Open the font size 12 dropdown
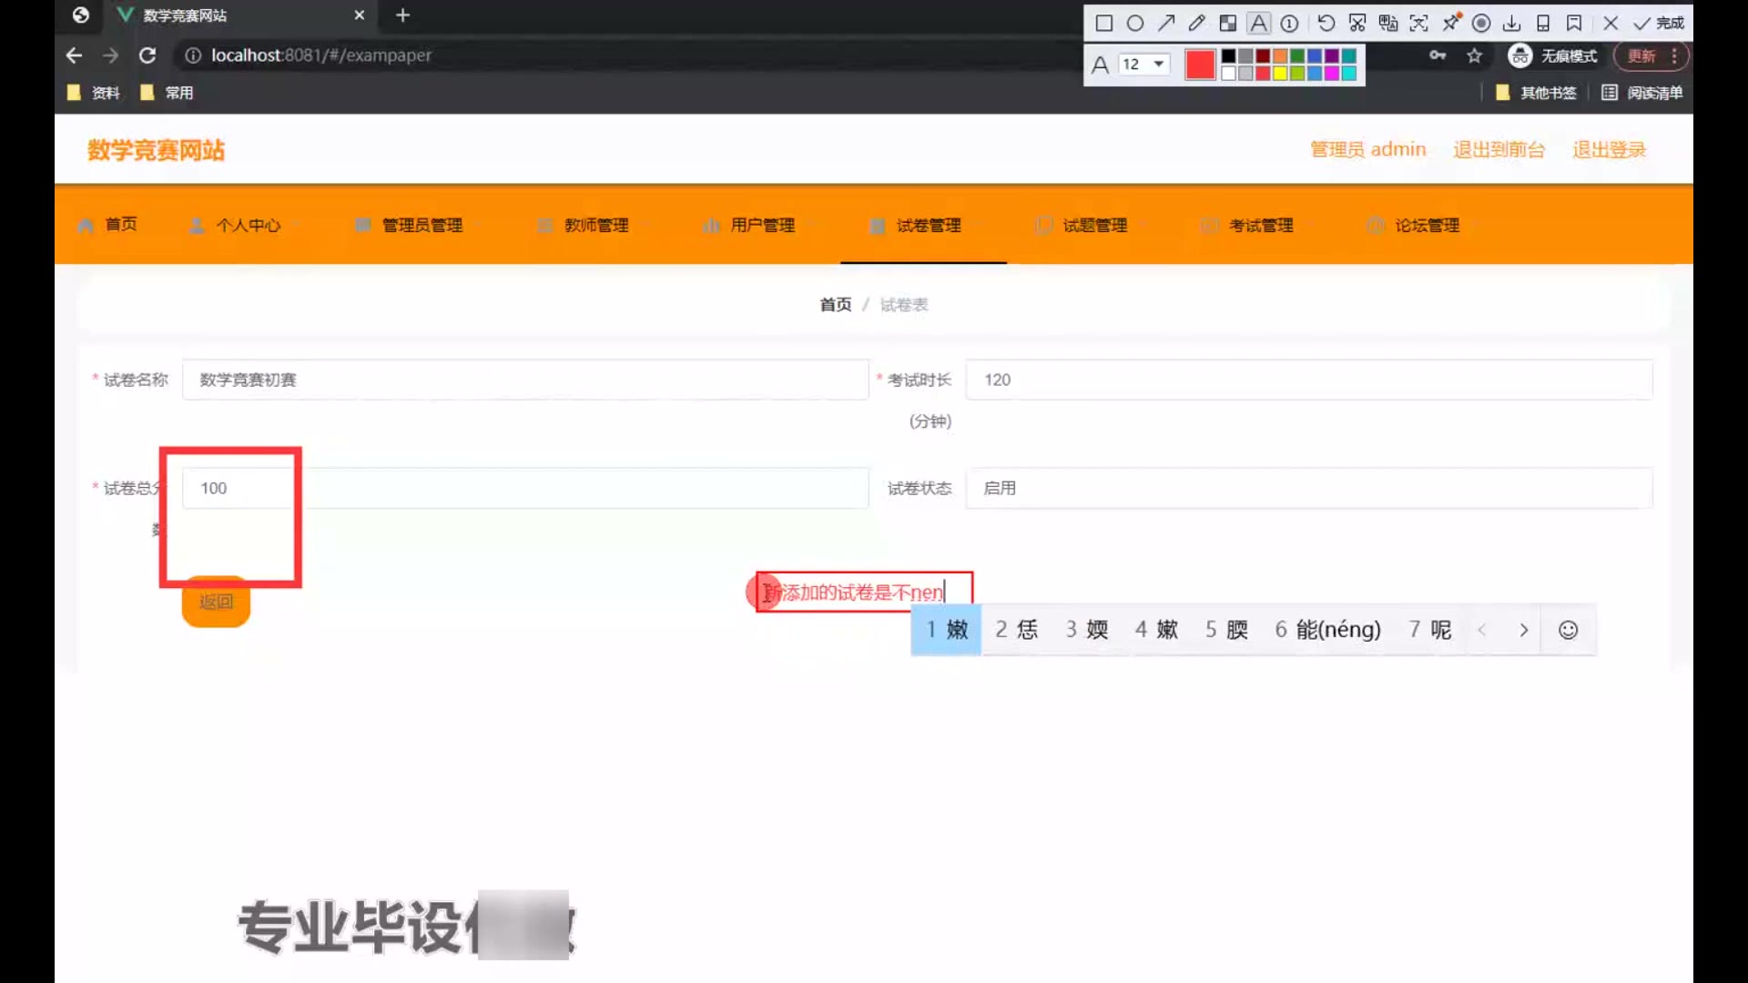The height and width of the screenshot is (983, 1748). pos(1143,64)
